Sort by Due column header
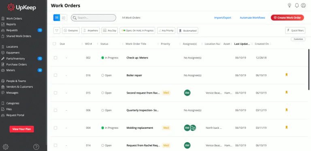Viewport: 311px width, 151px height. coord(62,44)
